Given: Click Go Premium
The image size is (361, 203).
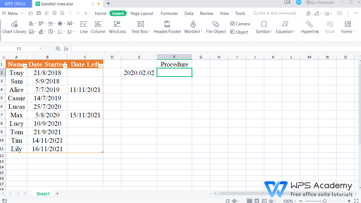Looking at the screenshot, I should coord(320,3).
